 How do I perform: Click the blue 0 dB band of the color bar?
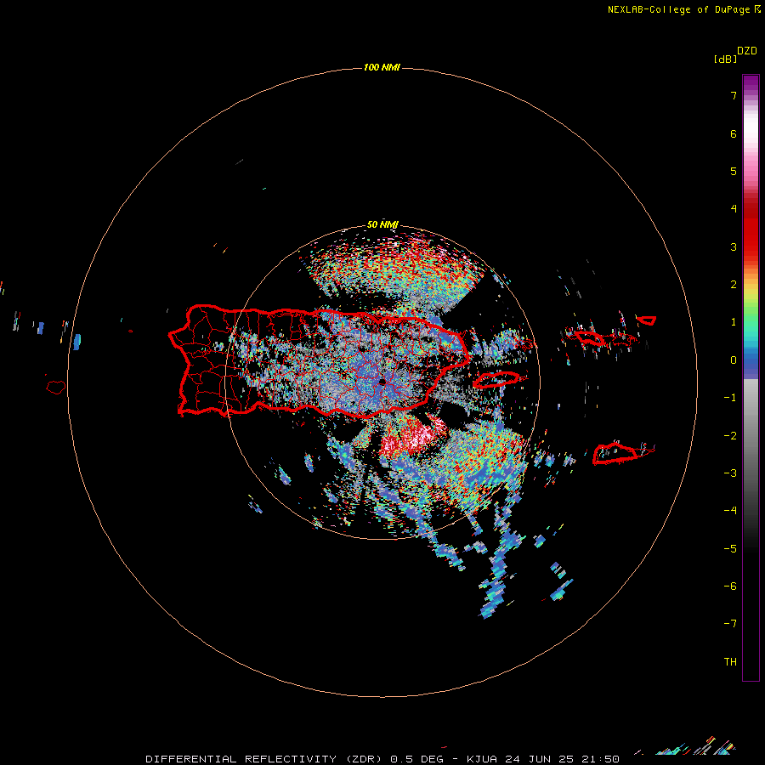point(751,364)
